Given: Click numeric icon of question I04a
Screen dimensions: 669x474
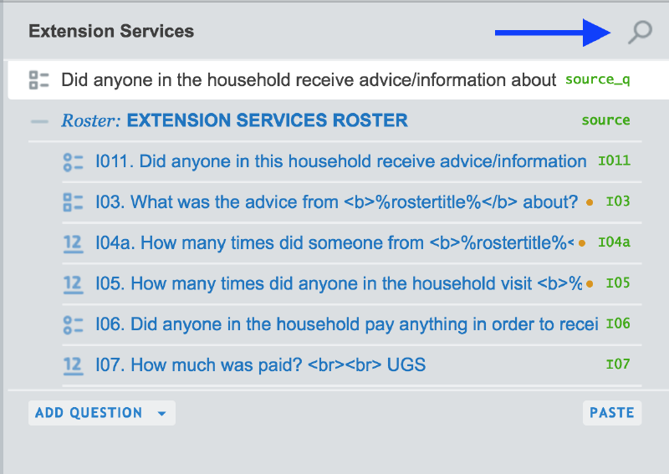Looking at the screenshot, I should pyautogui.click(x=74, y=243).
